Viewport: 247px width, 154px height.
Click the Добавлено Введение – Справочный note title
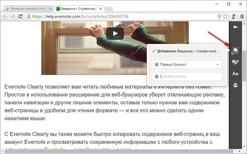point(188,51)
